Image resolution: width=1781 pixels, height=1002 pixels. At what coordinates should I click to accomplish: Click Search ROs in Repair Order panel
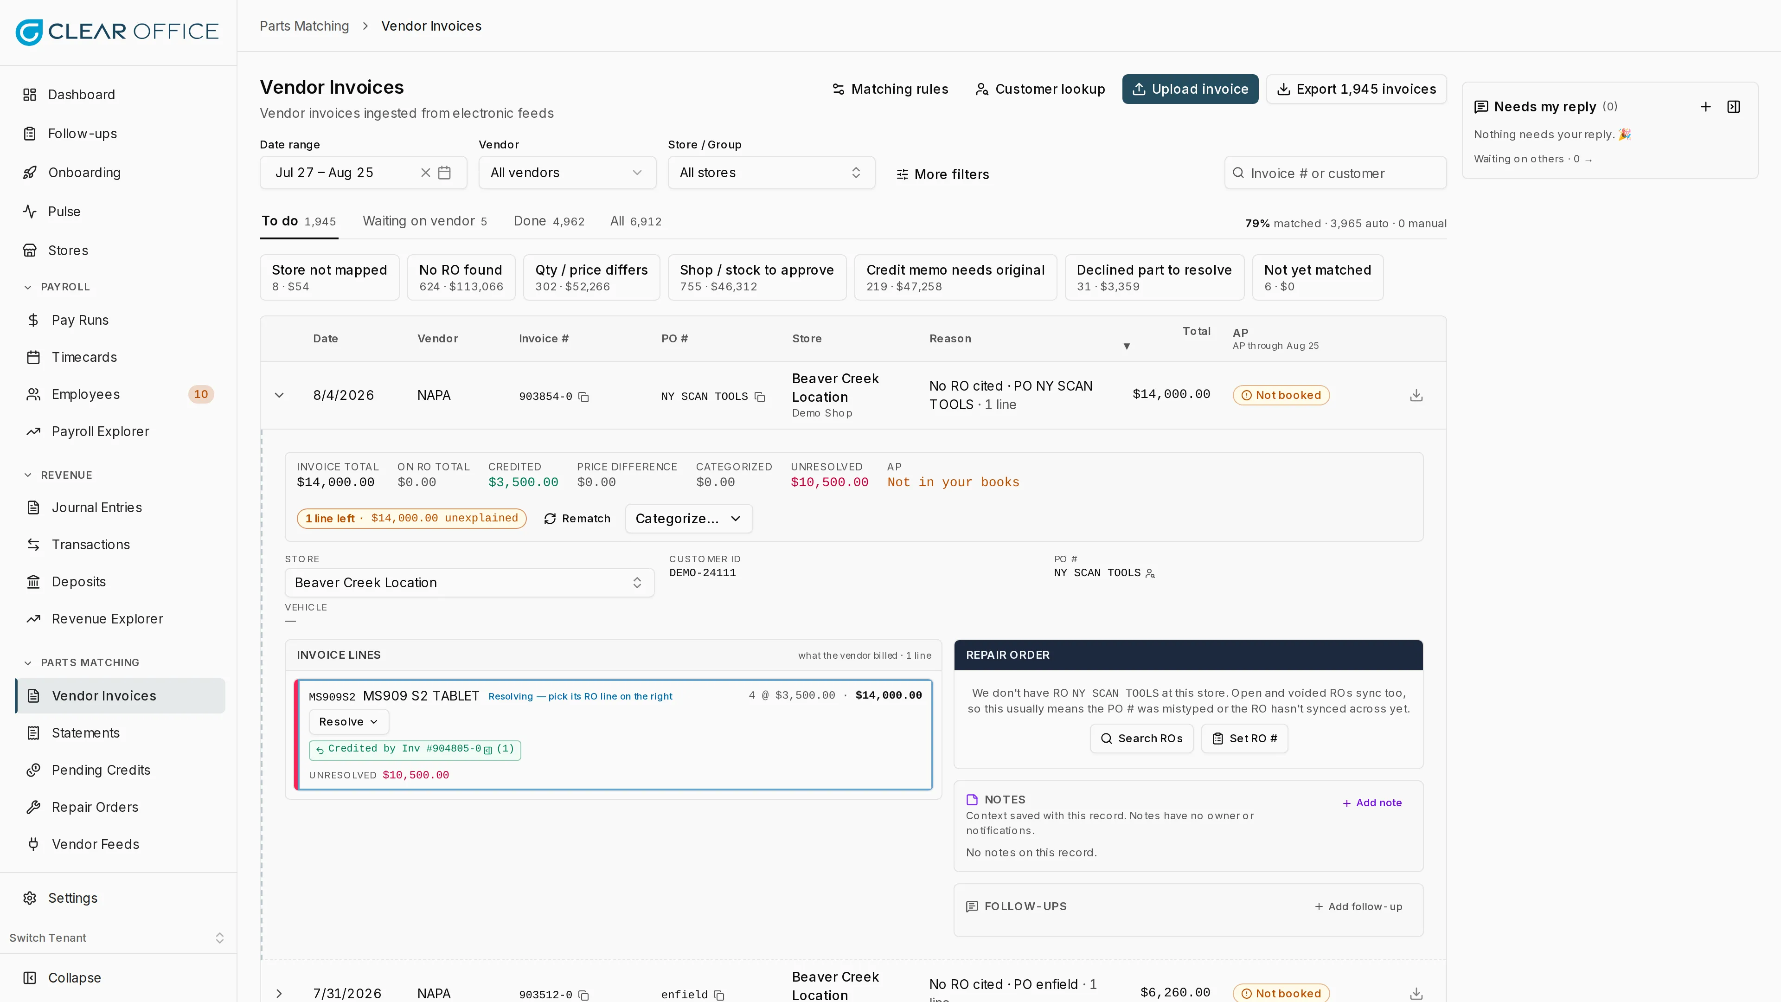coord(1141,739)
